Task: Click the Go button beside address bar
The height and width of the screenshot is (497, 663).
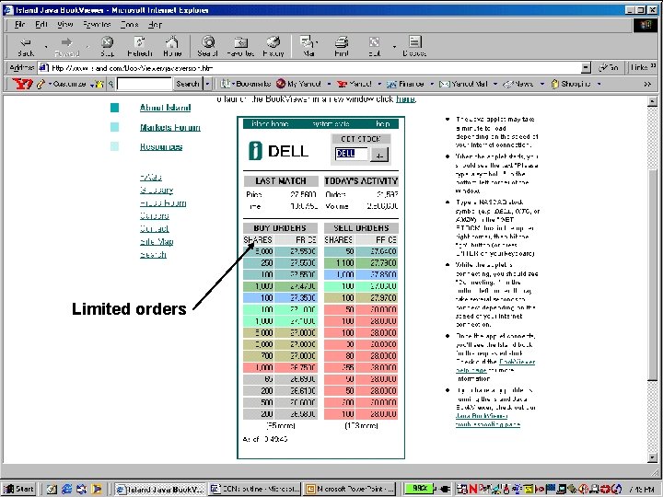Action: [609, 67]
